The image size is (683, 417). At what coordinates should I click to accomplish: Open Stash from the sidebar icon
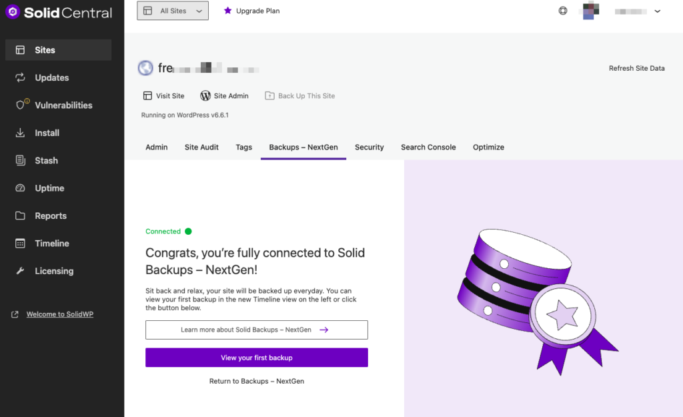tap(21, 160)
